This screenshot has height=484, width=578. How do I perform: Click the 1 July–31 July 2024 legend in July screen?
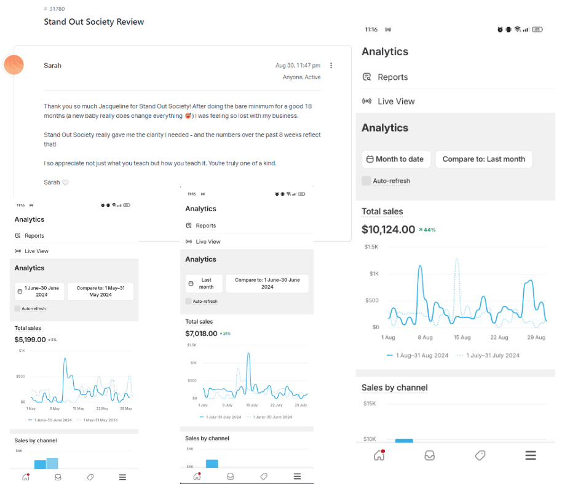click(x=220, y=417)
